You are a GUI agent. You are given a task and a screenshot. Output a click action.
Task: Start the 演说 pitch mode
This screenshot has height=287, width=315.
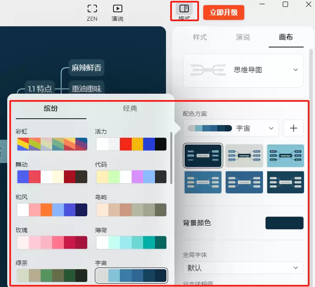(117, 12)
